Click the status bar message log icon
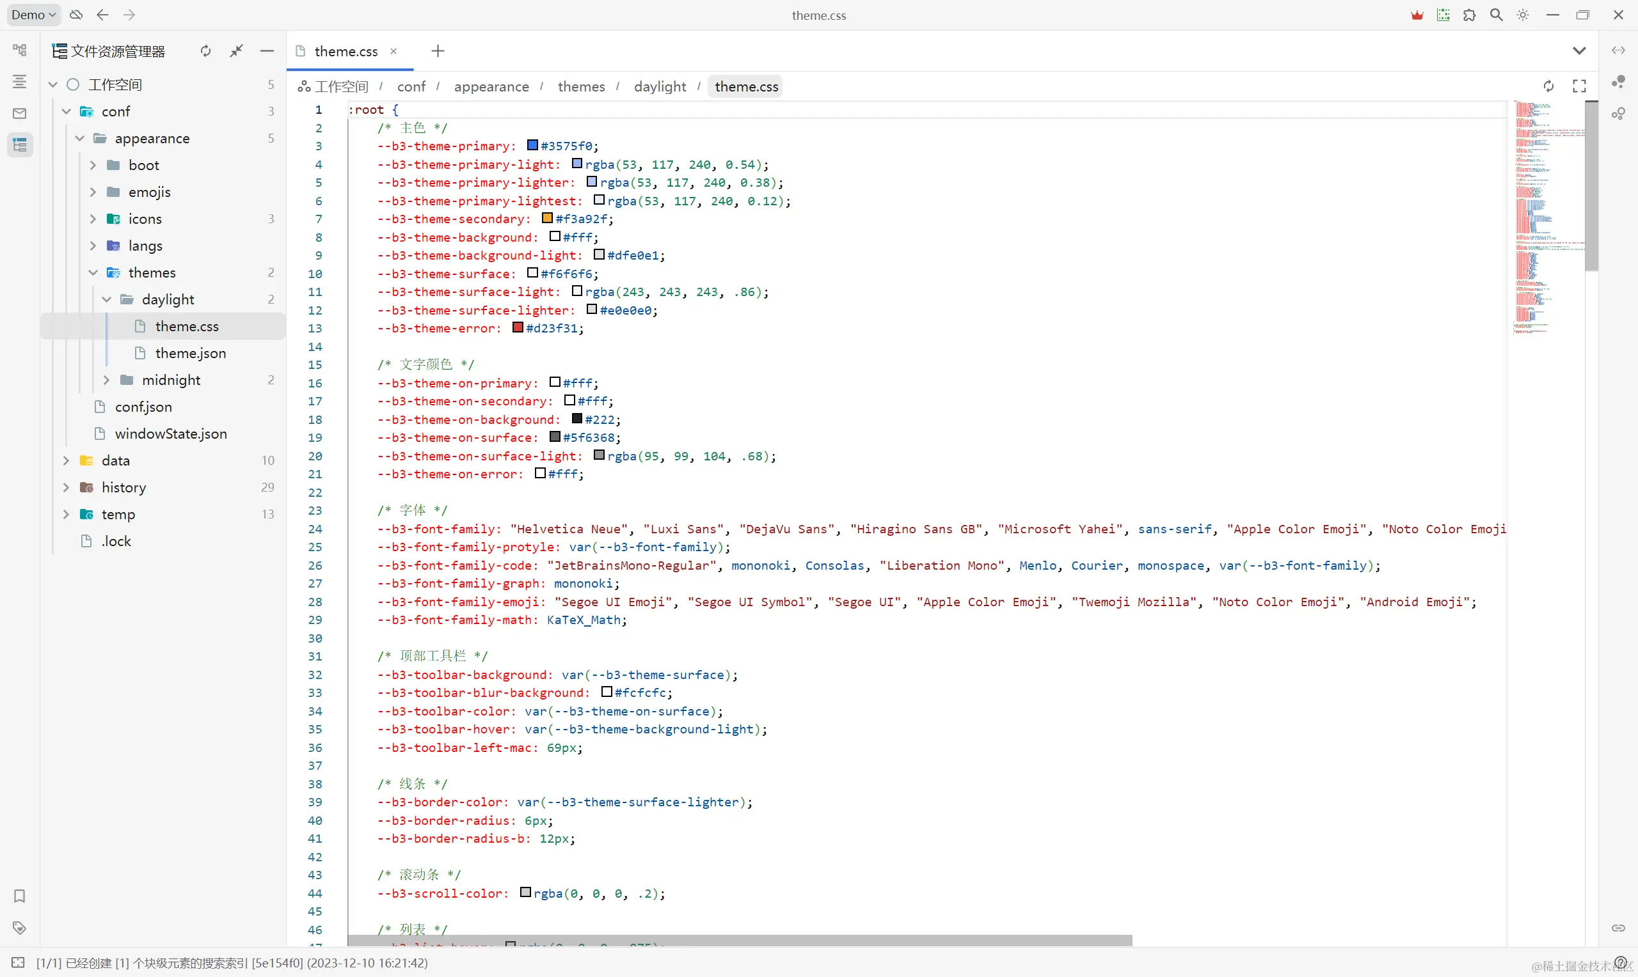1638x977 pixels. click(x=19, y=963)
